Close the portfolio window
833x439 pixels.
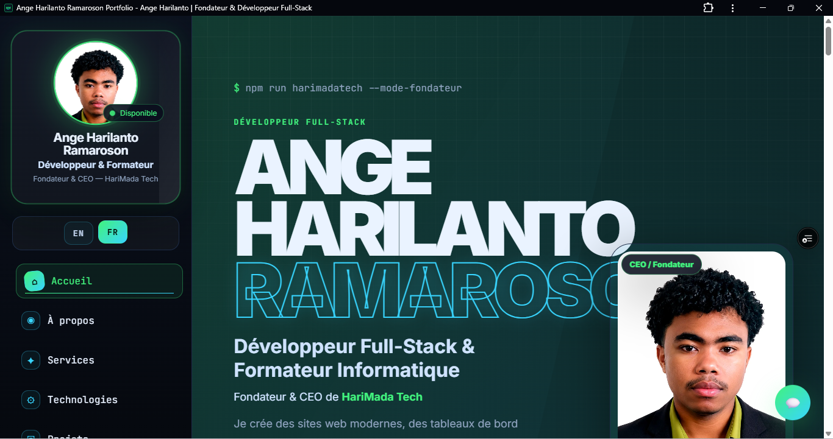[819, 8]
